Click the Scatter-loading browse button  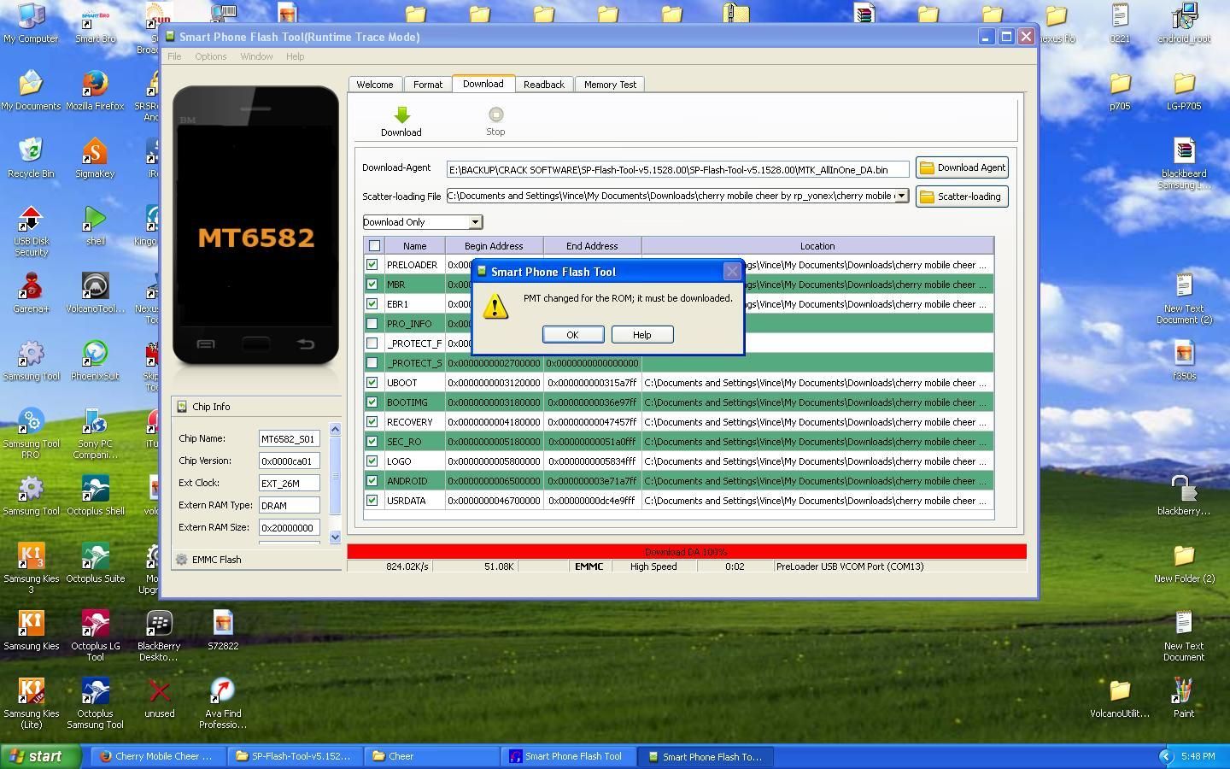pos(962,197)
